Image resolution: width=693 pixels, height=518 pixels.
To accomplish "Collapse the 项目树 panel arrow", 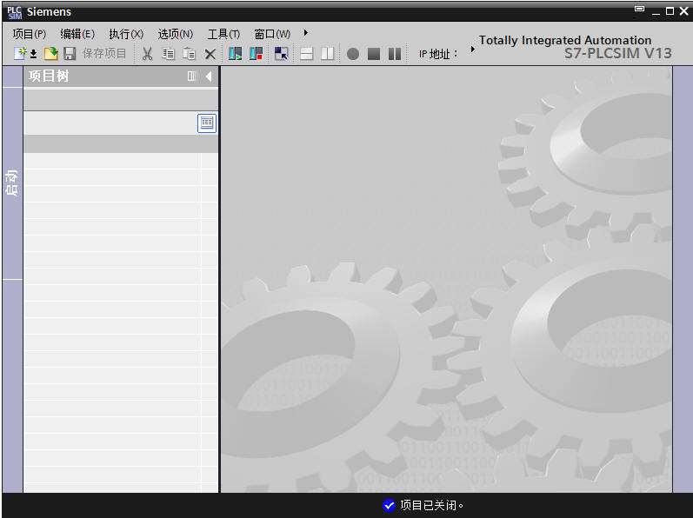I will [209, 76].
